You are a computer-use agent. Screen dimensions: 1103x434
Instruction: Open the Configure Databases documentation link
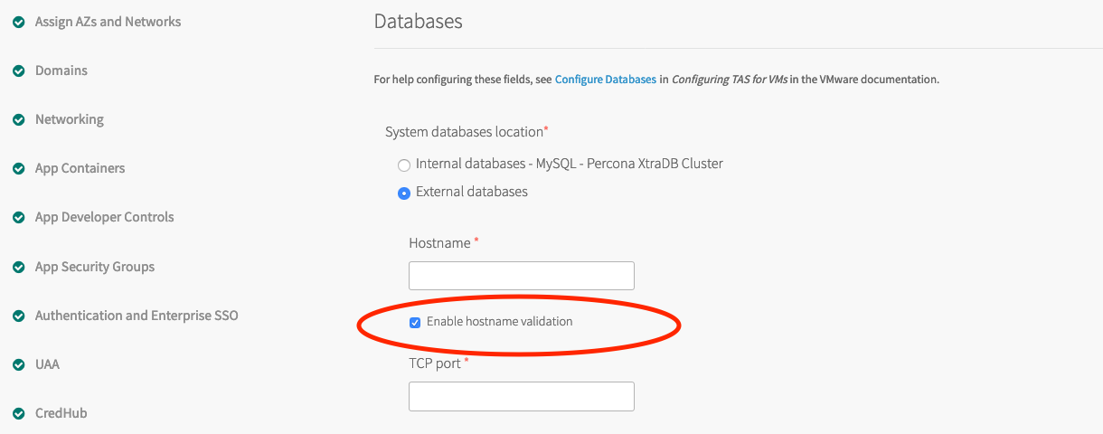point(605,80)
